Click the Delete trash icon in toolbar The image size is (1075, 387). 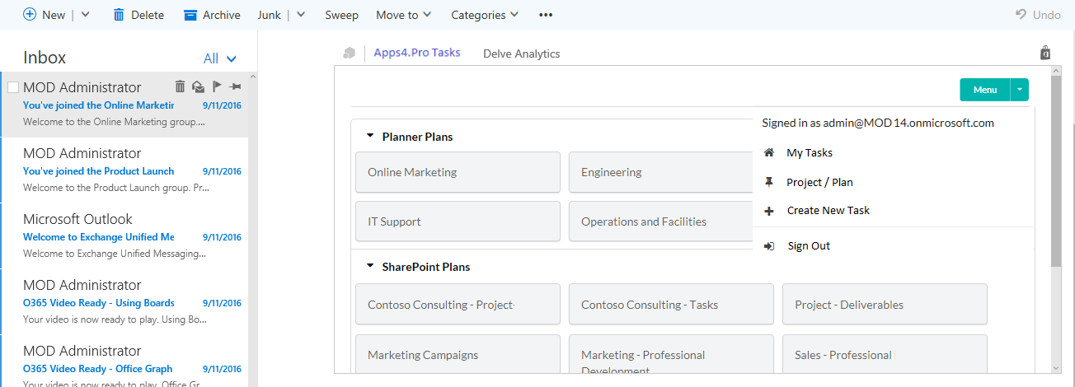pos(119,15)
